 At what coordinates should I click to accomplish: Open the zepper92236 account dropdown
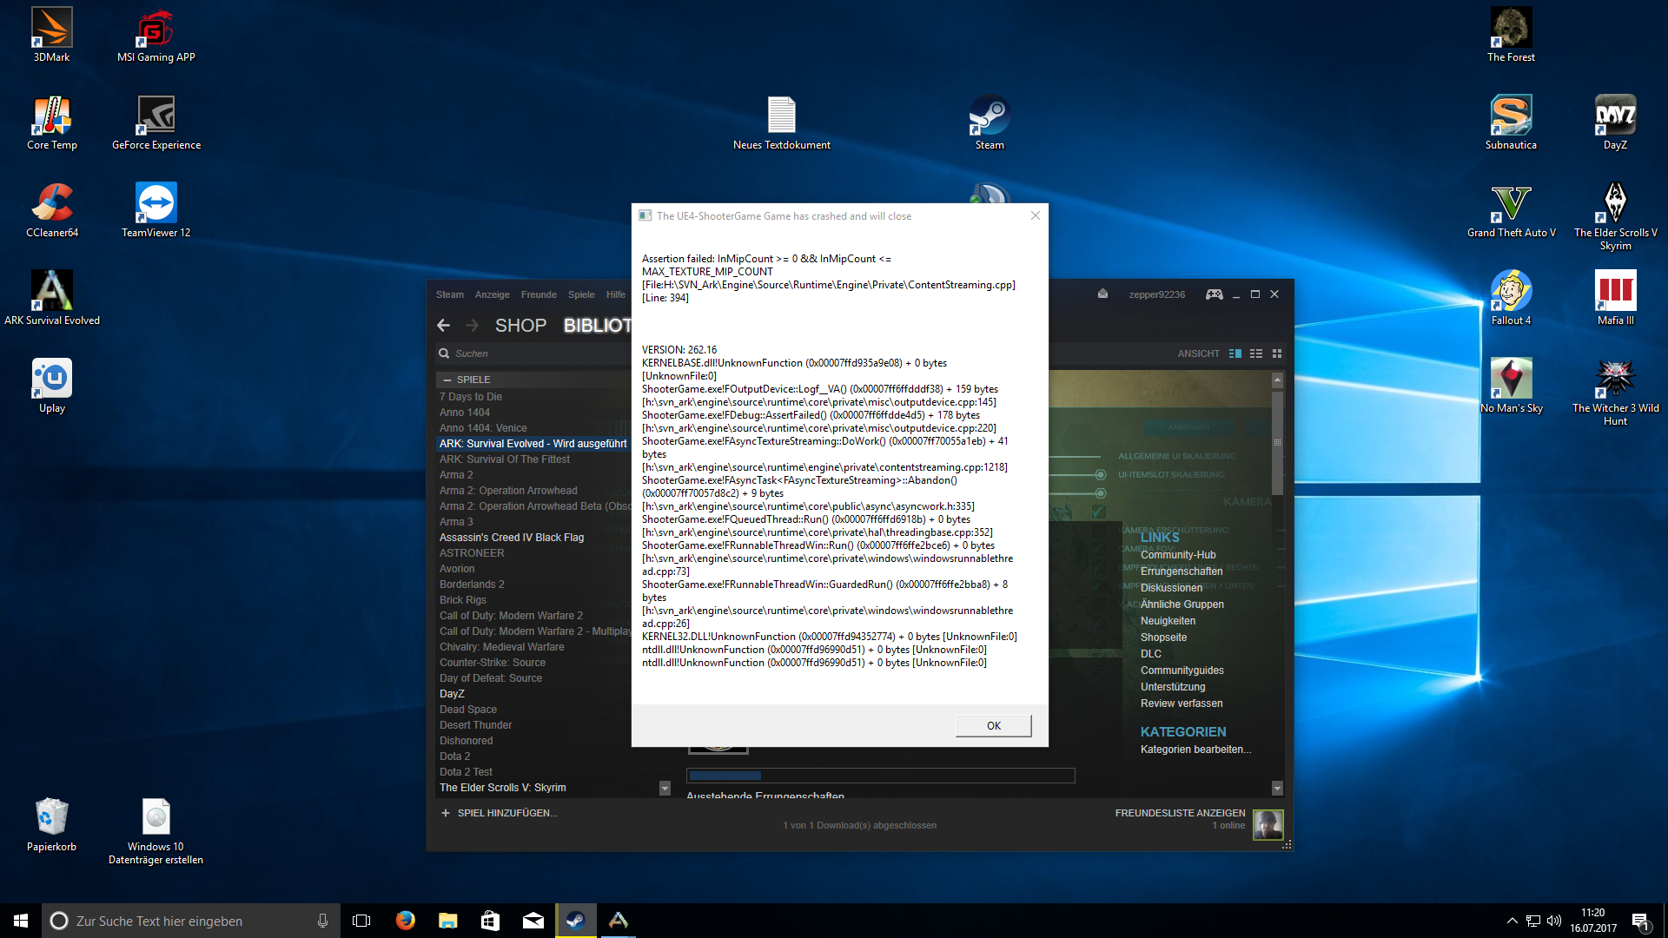[1156, 294]
